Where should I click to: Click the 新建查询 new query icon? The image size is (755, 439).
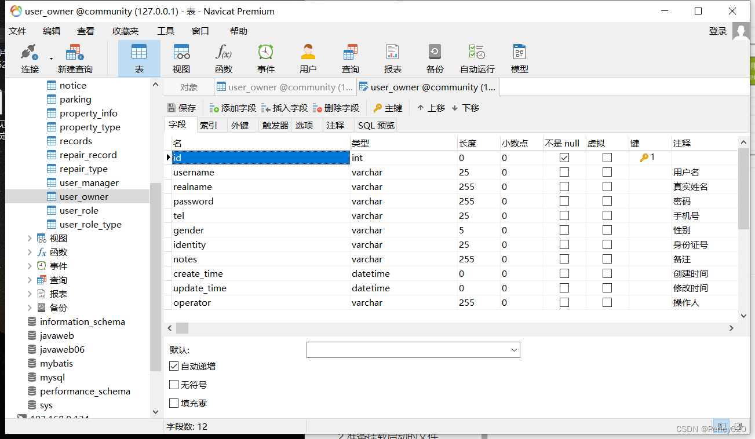click(x=75, y=59)
